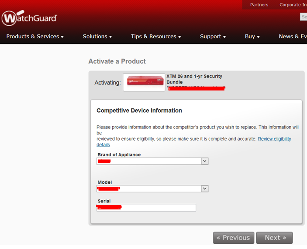Open the Buy menu
307x249 pixels.
252,37
